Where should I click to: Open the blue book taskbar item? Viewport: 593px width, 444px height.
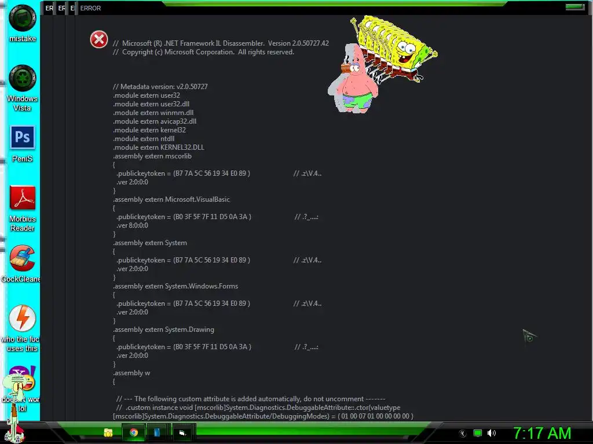pos(156,432)
